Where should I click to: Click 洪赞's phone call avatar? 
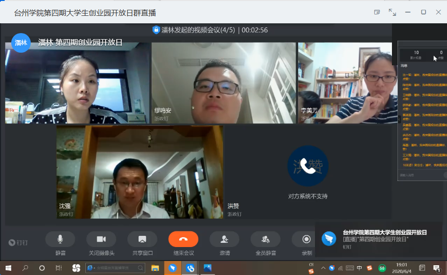(x=307, y=166)
